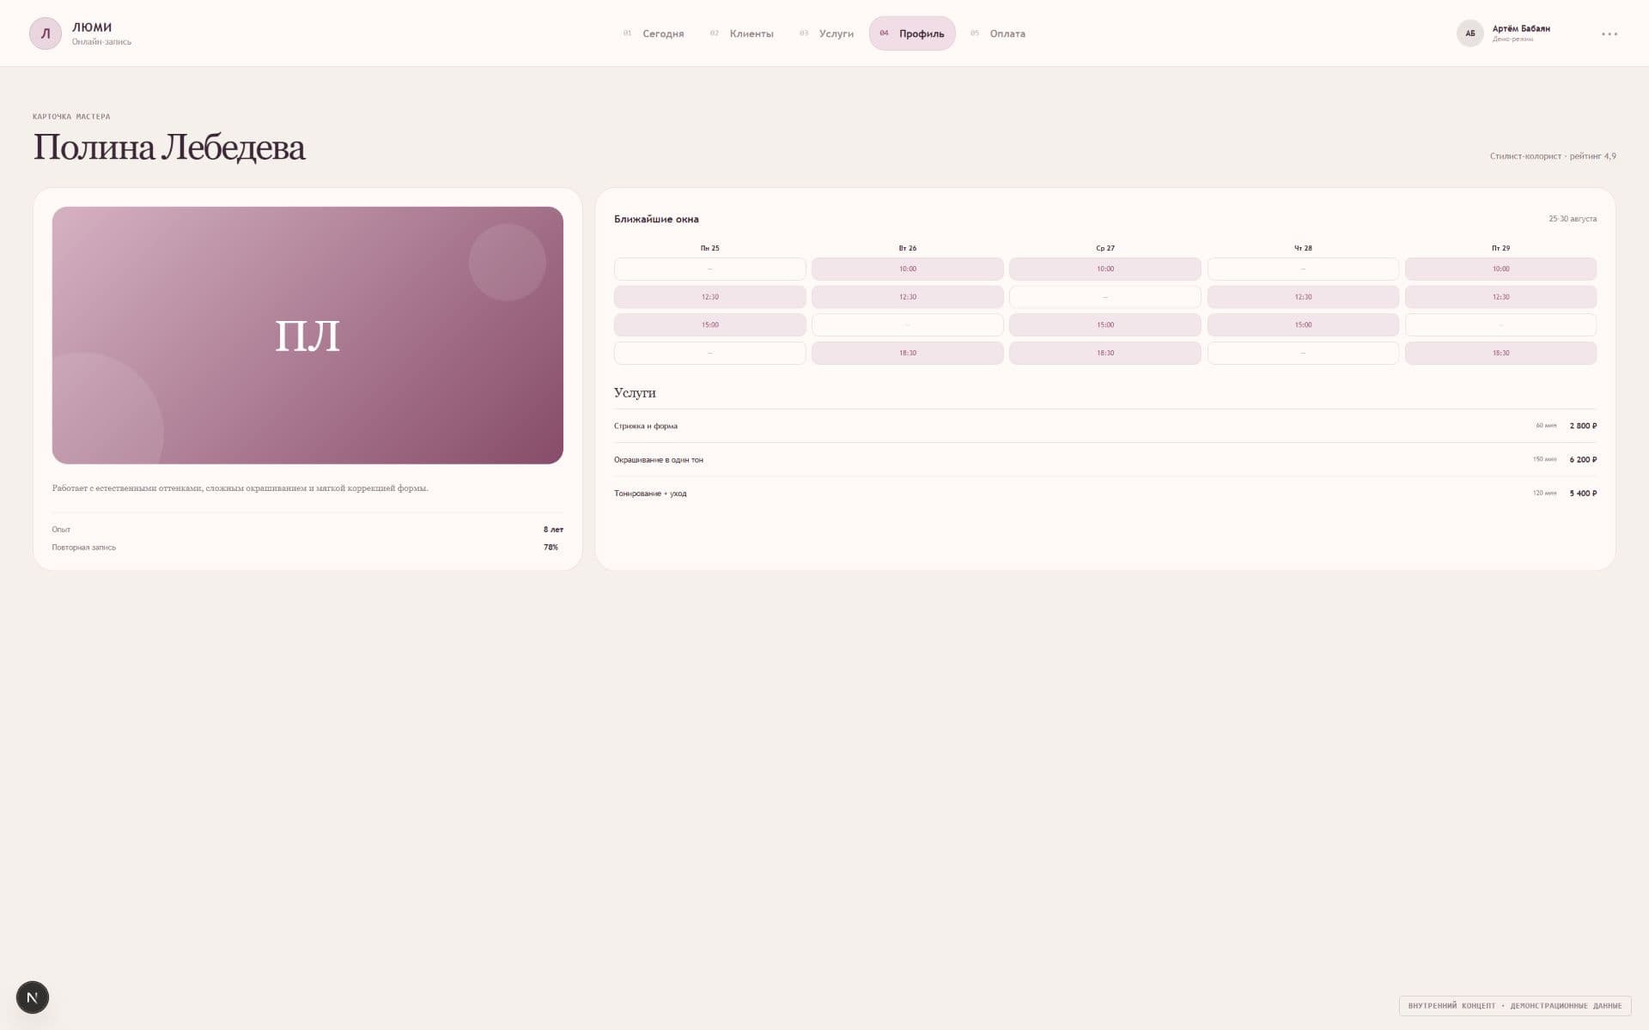
Task: Click the Вт 26 day header
Action: tap(907, 248)
